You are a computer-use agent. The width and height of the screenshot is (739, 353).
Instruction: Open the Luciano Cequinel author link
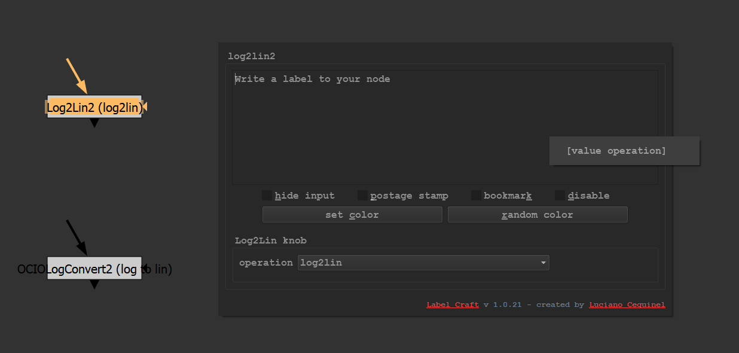(627, 305)
